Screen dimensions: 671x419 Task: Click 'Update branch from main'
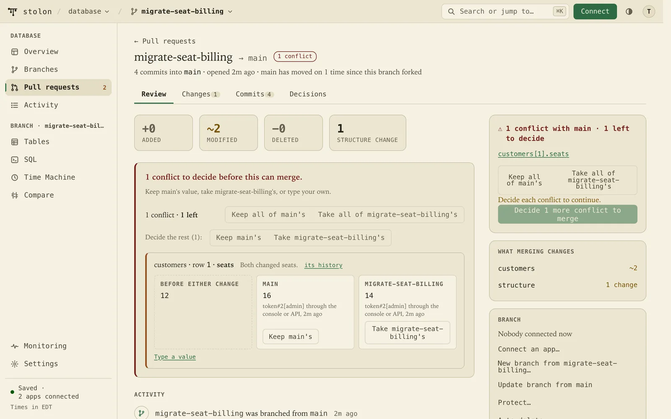(x=545, y=385)
